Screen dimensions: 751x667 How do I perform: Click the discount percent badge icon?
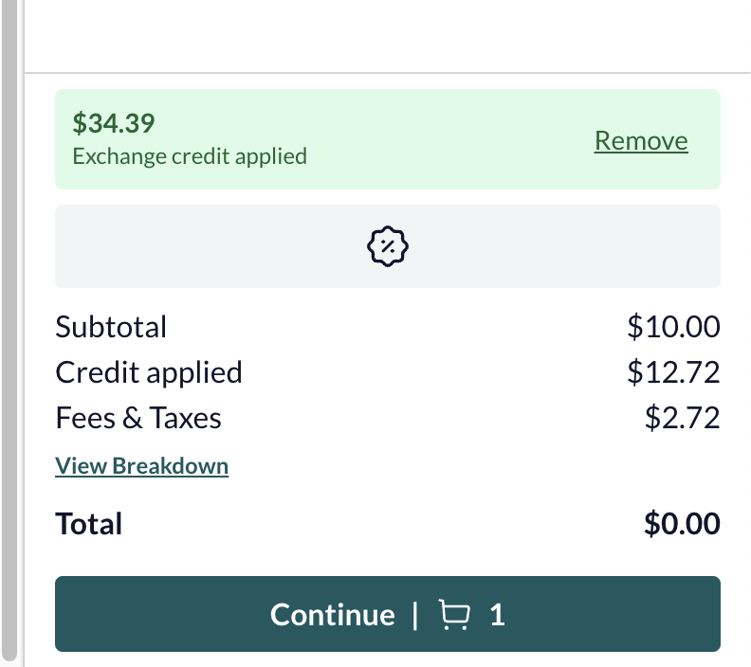388,246
